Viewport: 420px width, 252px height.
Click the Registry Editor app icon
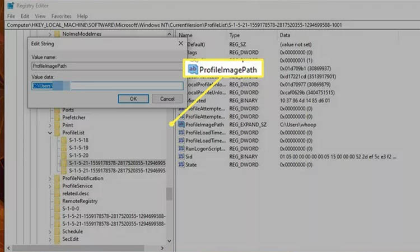tap(11, 6)
